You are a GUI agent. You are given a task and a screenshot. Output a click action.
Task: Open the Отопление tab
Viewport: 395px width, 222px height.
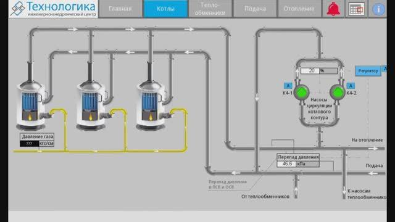299,9
